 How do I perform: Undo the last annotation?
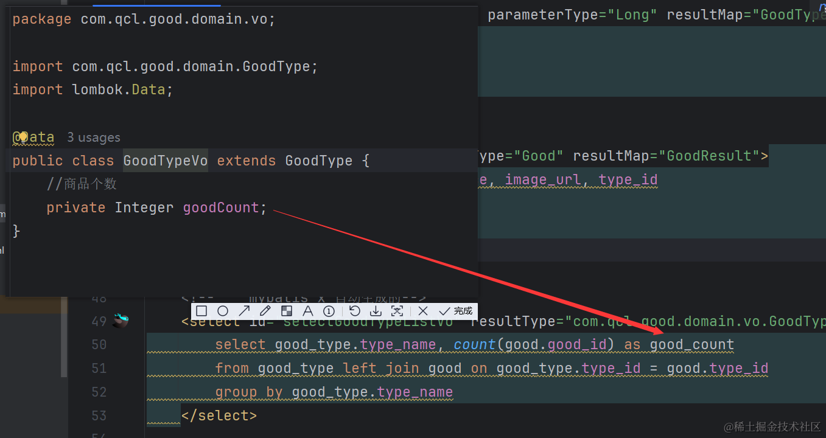tap(355, 311)
